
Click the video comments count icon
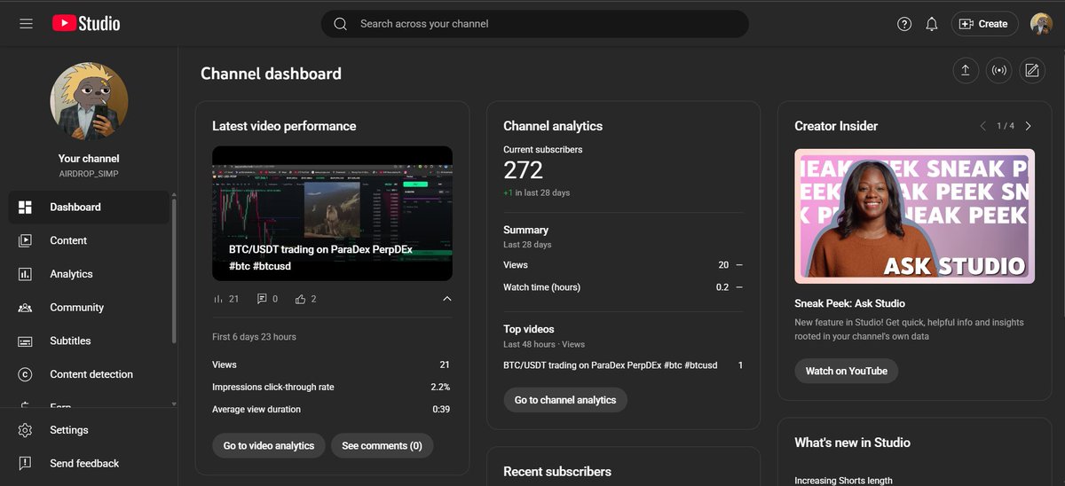pos(262,299)
